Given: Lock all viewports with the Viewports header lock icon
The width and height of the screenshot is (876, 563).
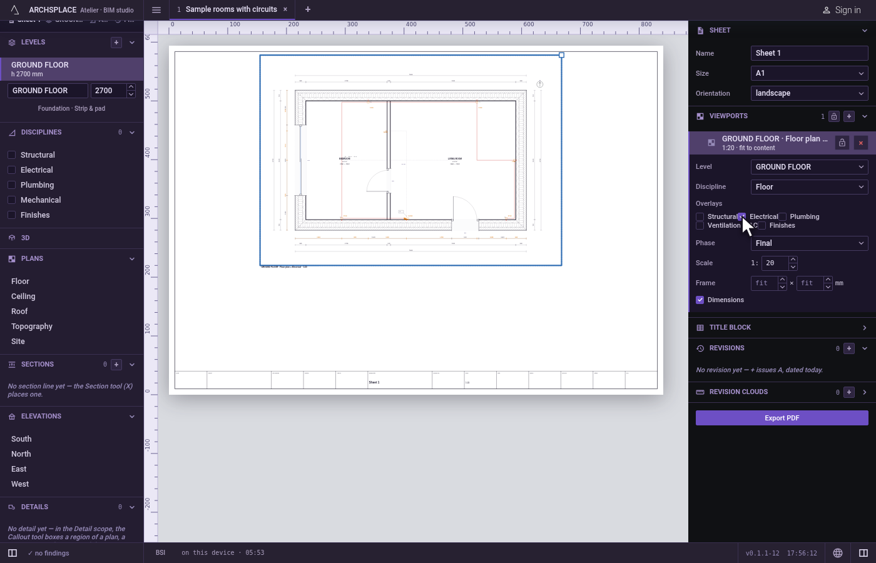Looking at the screenshot, I should click(x=834, y=116).
